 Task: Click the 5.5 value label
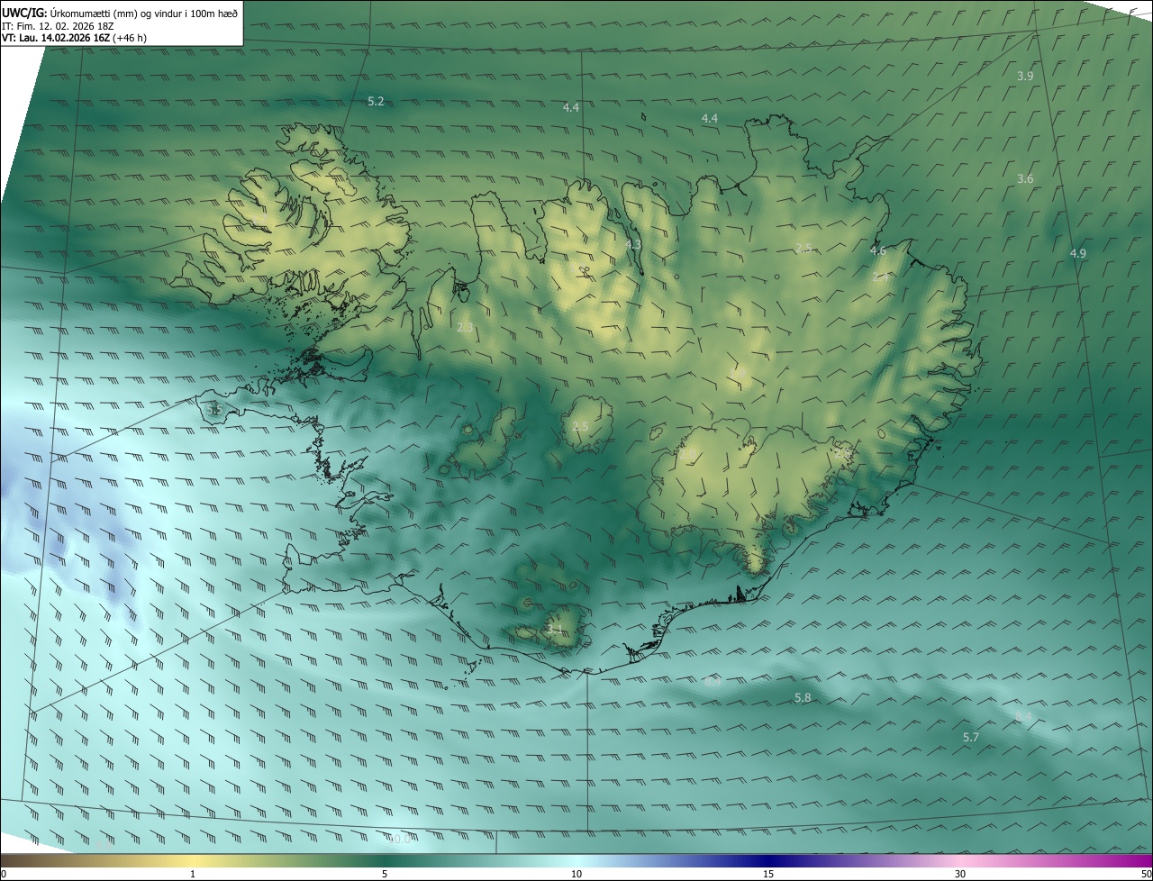click(213, 410)
